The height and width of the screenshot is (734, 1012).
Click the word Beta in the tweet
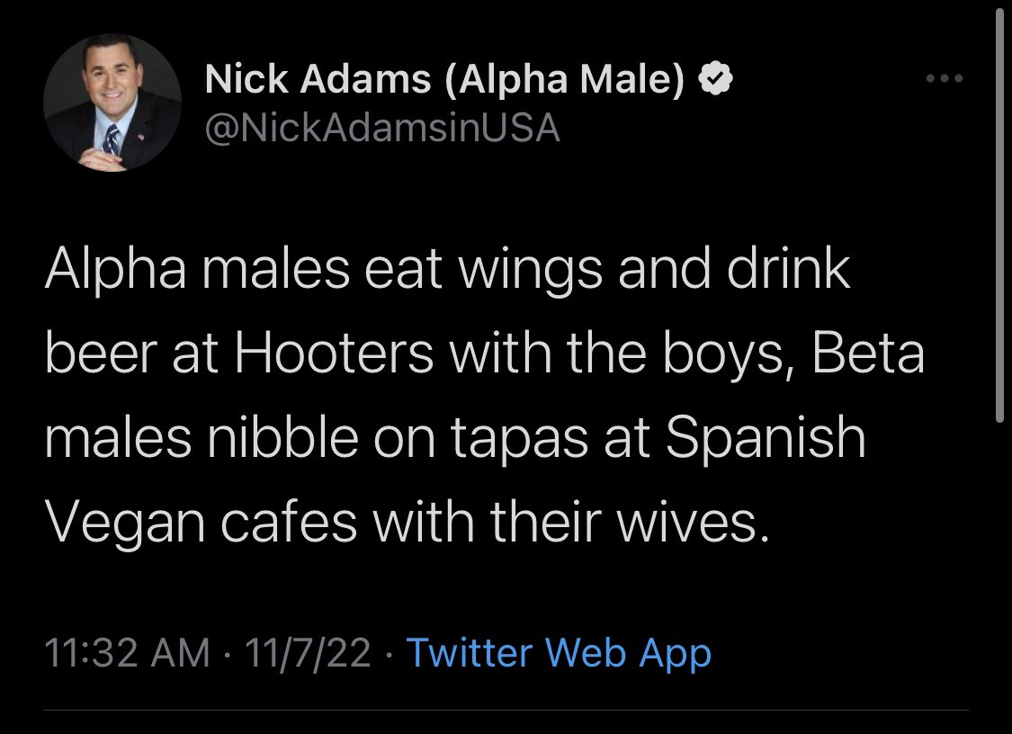tap(868, 354)
